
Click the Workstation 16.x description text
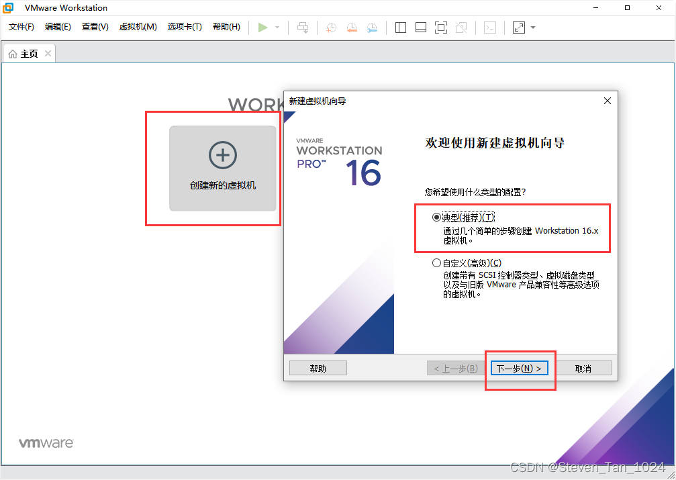point(521,236)
